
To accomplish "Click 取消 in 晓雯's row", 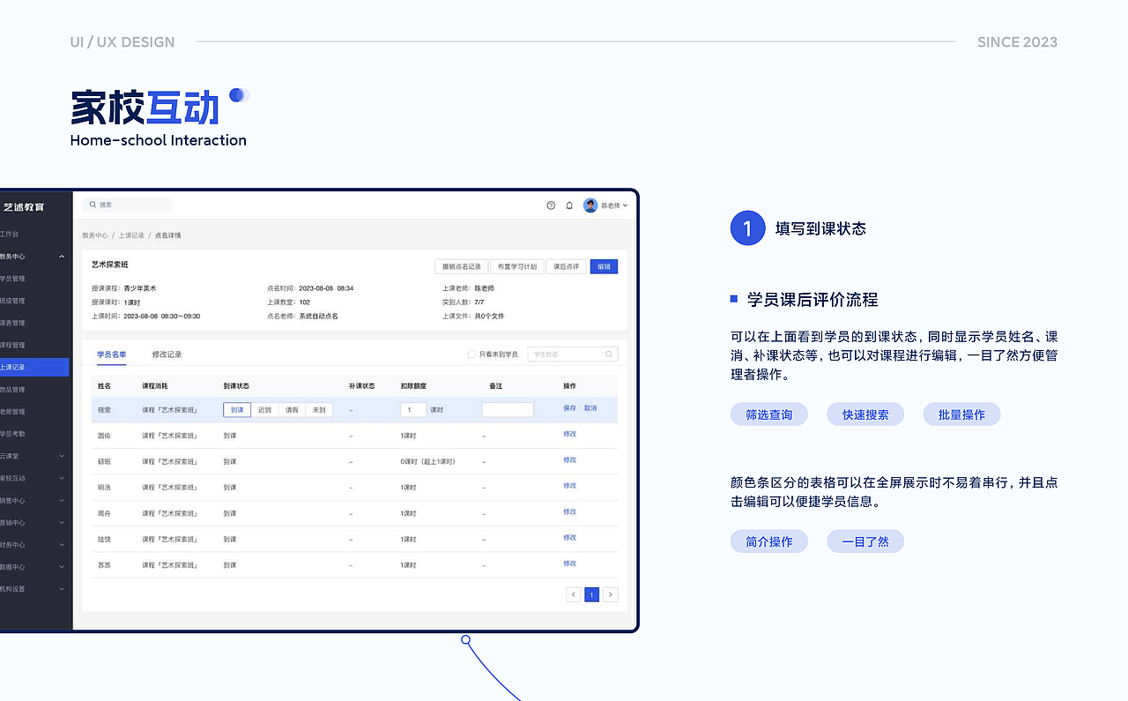I will pos(590,408).
